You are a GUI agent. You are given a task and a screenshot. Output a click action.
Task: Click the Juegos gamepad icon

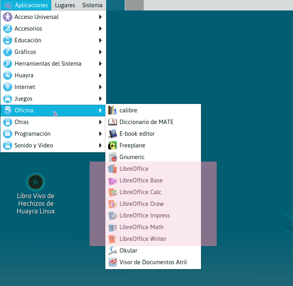[x=8, y=99]
